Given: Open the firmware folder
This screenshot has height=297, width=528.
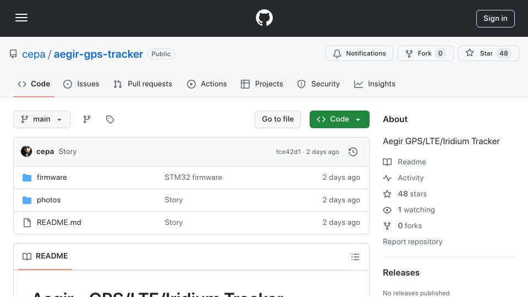Looking at the screenshot, I should coord(52,178).
